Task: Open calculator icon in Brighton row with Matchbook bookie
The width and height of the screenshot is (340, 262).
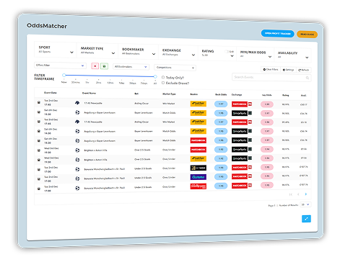Action: click(x=39, y=150)
